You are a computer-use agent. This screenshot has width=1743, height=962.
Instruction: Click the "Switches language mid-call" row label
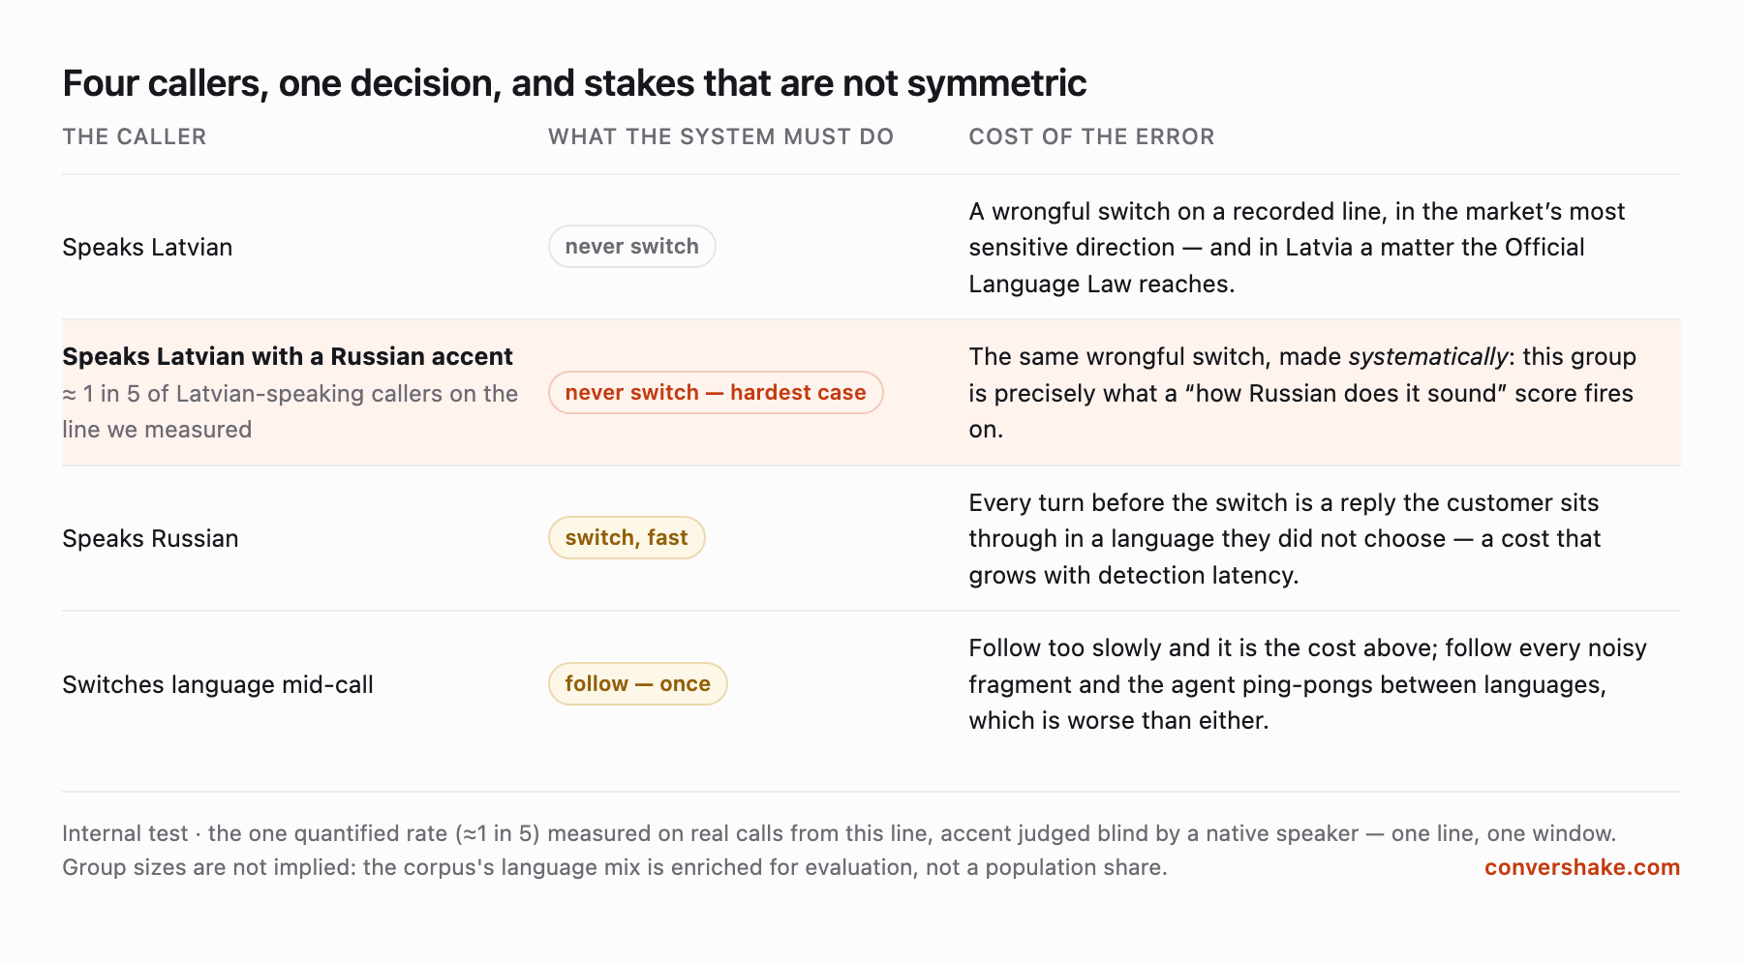pyautogui.click(x=218, y=684)
